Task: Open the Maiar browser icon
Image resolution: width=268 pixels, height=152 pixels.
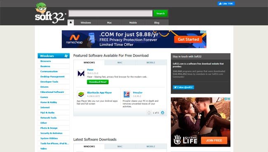Action: pyautogui.click(x=81, y=74)
